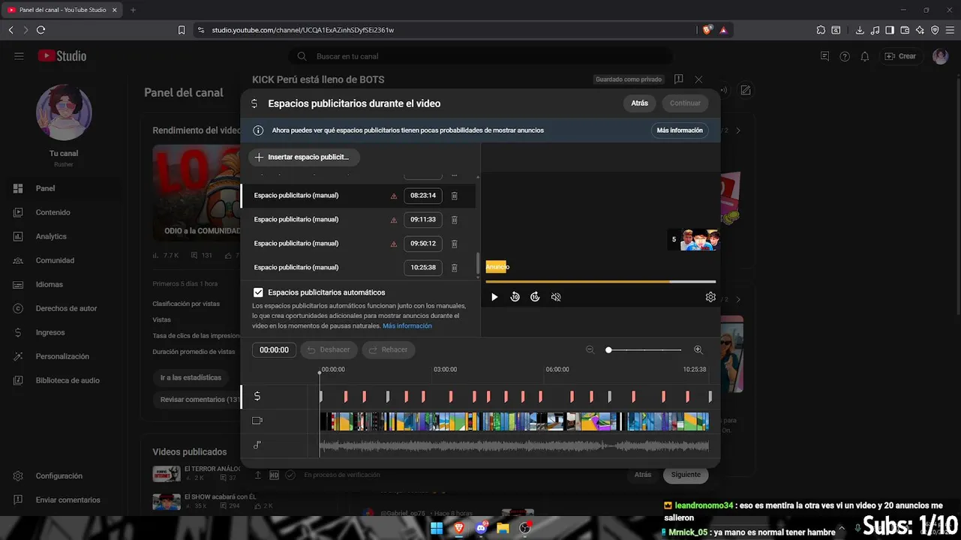Delete the 09:11:33 ad break
Viewport: 961px width, 540px height.
(x=454, y=220)
